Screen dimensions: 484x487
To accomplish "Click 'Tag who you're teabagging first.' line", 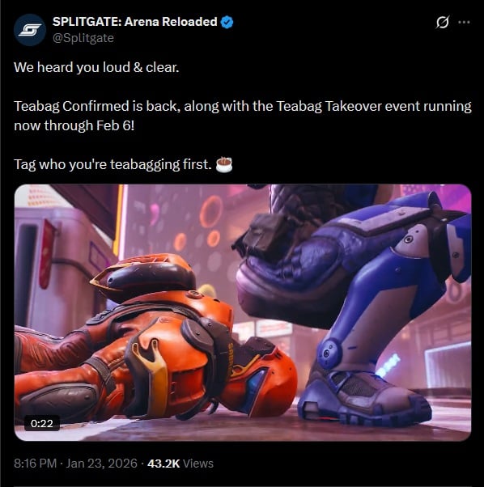I will point(113,164).
